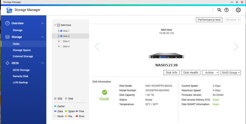Screen dimensions: 246x124
Task: Select Disk 2 in the tree
Action: click(70, 36)
